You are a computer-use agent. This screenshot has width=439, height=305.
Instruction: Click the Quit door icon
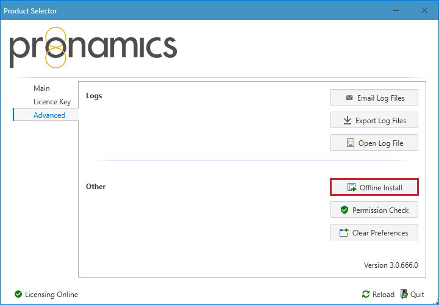(x=404, y=294)
